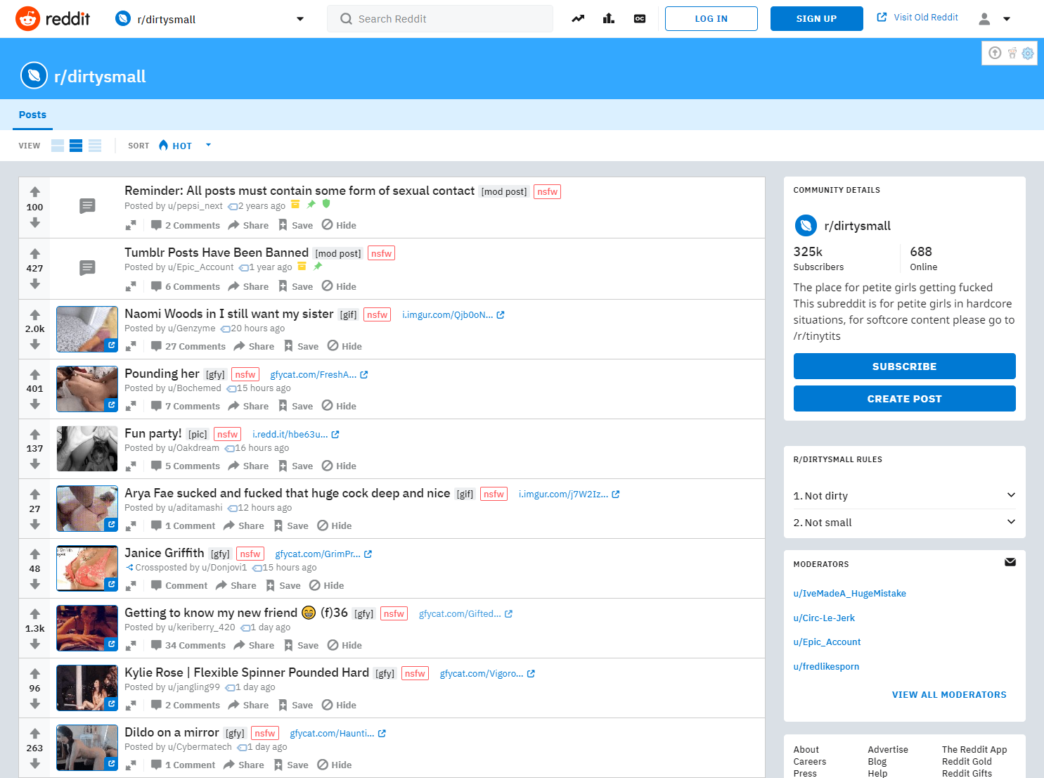This screenshot has width=1044, height=778.
Task: Click the Log In button
Action: pyautogui.click(x=711, y=19)
